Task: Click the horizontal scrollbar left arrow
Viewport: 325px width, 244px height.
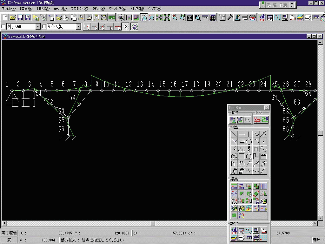Action: pyautogui.click(x=4, y=223)
